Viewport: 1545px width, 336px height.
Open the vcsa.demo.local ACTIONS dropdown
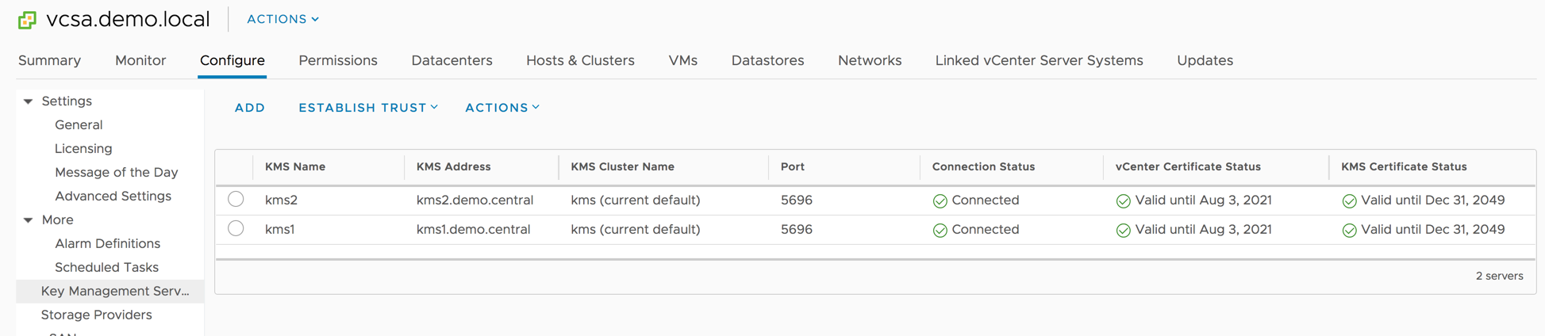point(282,19)
